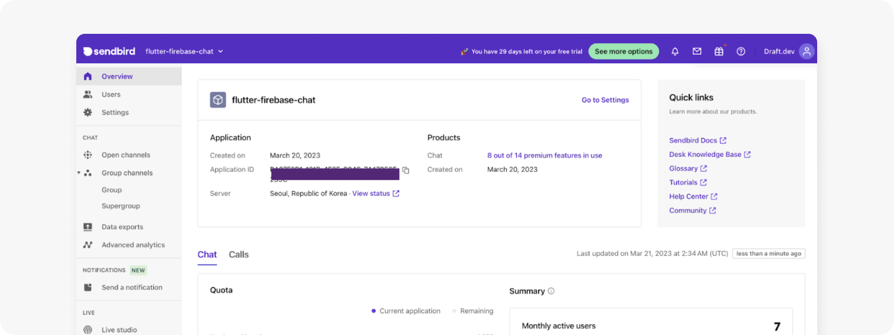The width and height of the screenshot is (894, 335).
Task: Copy the Application ID with copy icon
Action: (406, 170)
